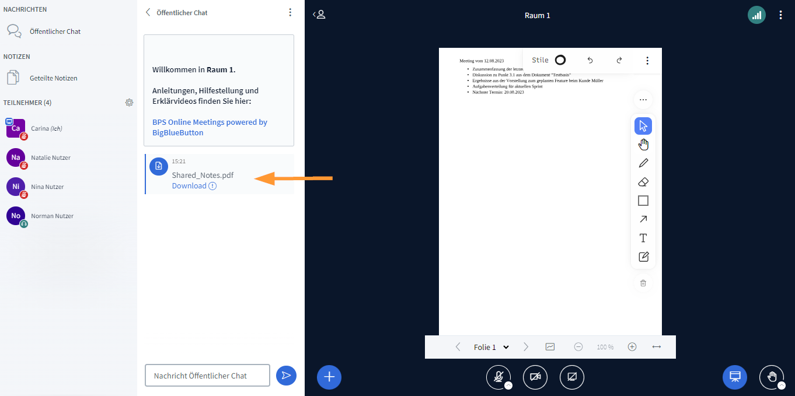Open the Folie 1 slide dropdown
The width and height of the screenshot is (795, 396).
point(491,347)
